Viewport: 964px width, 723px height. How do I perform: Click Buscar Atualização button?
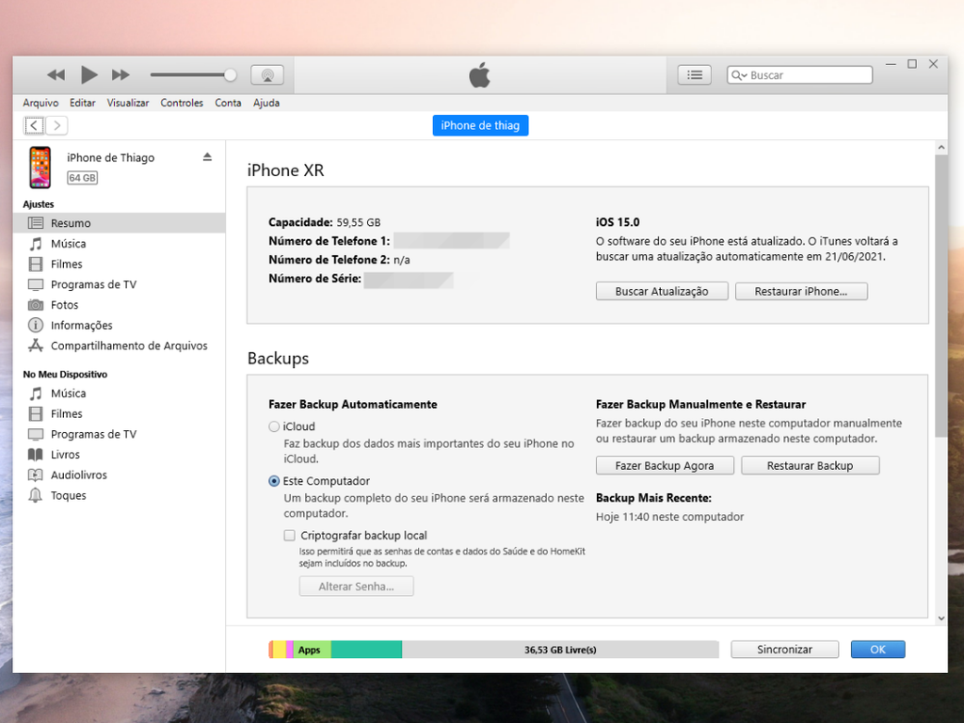[662, 292]
